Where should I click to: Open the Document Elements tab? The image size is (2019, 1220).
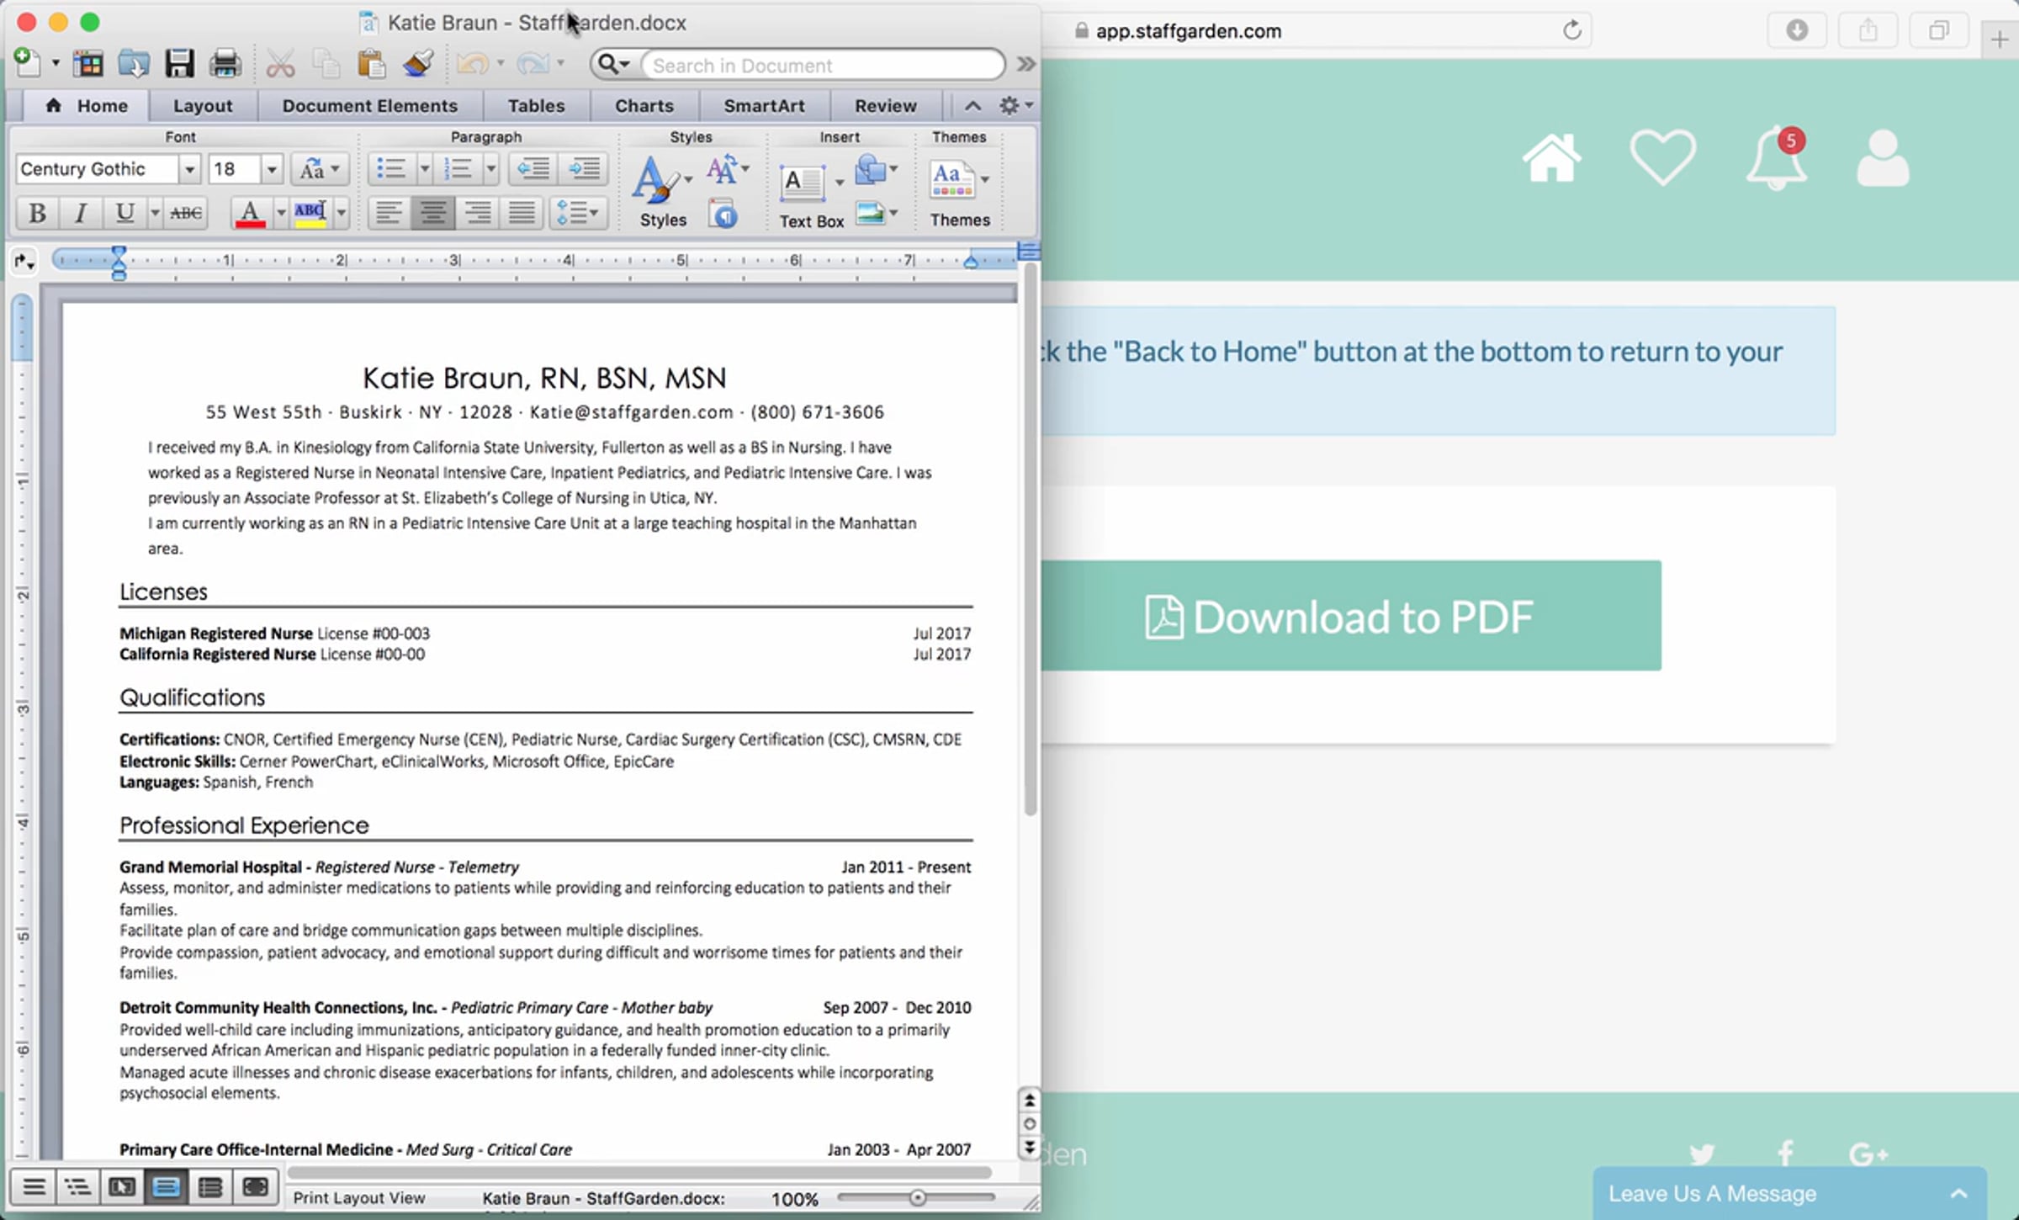pos(369,106)
